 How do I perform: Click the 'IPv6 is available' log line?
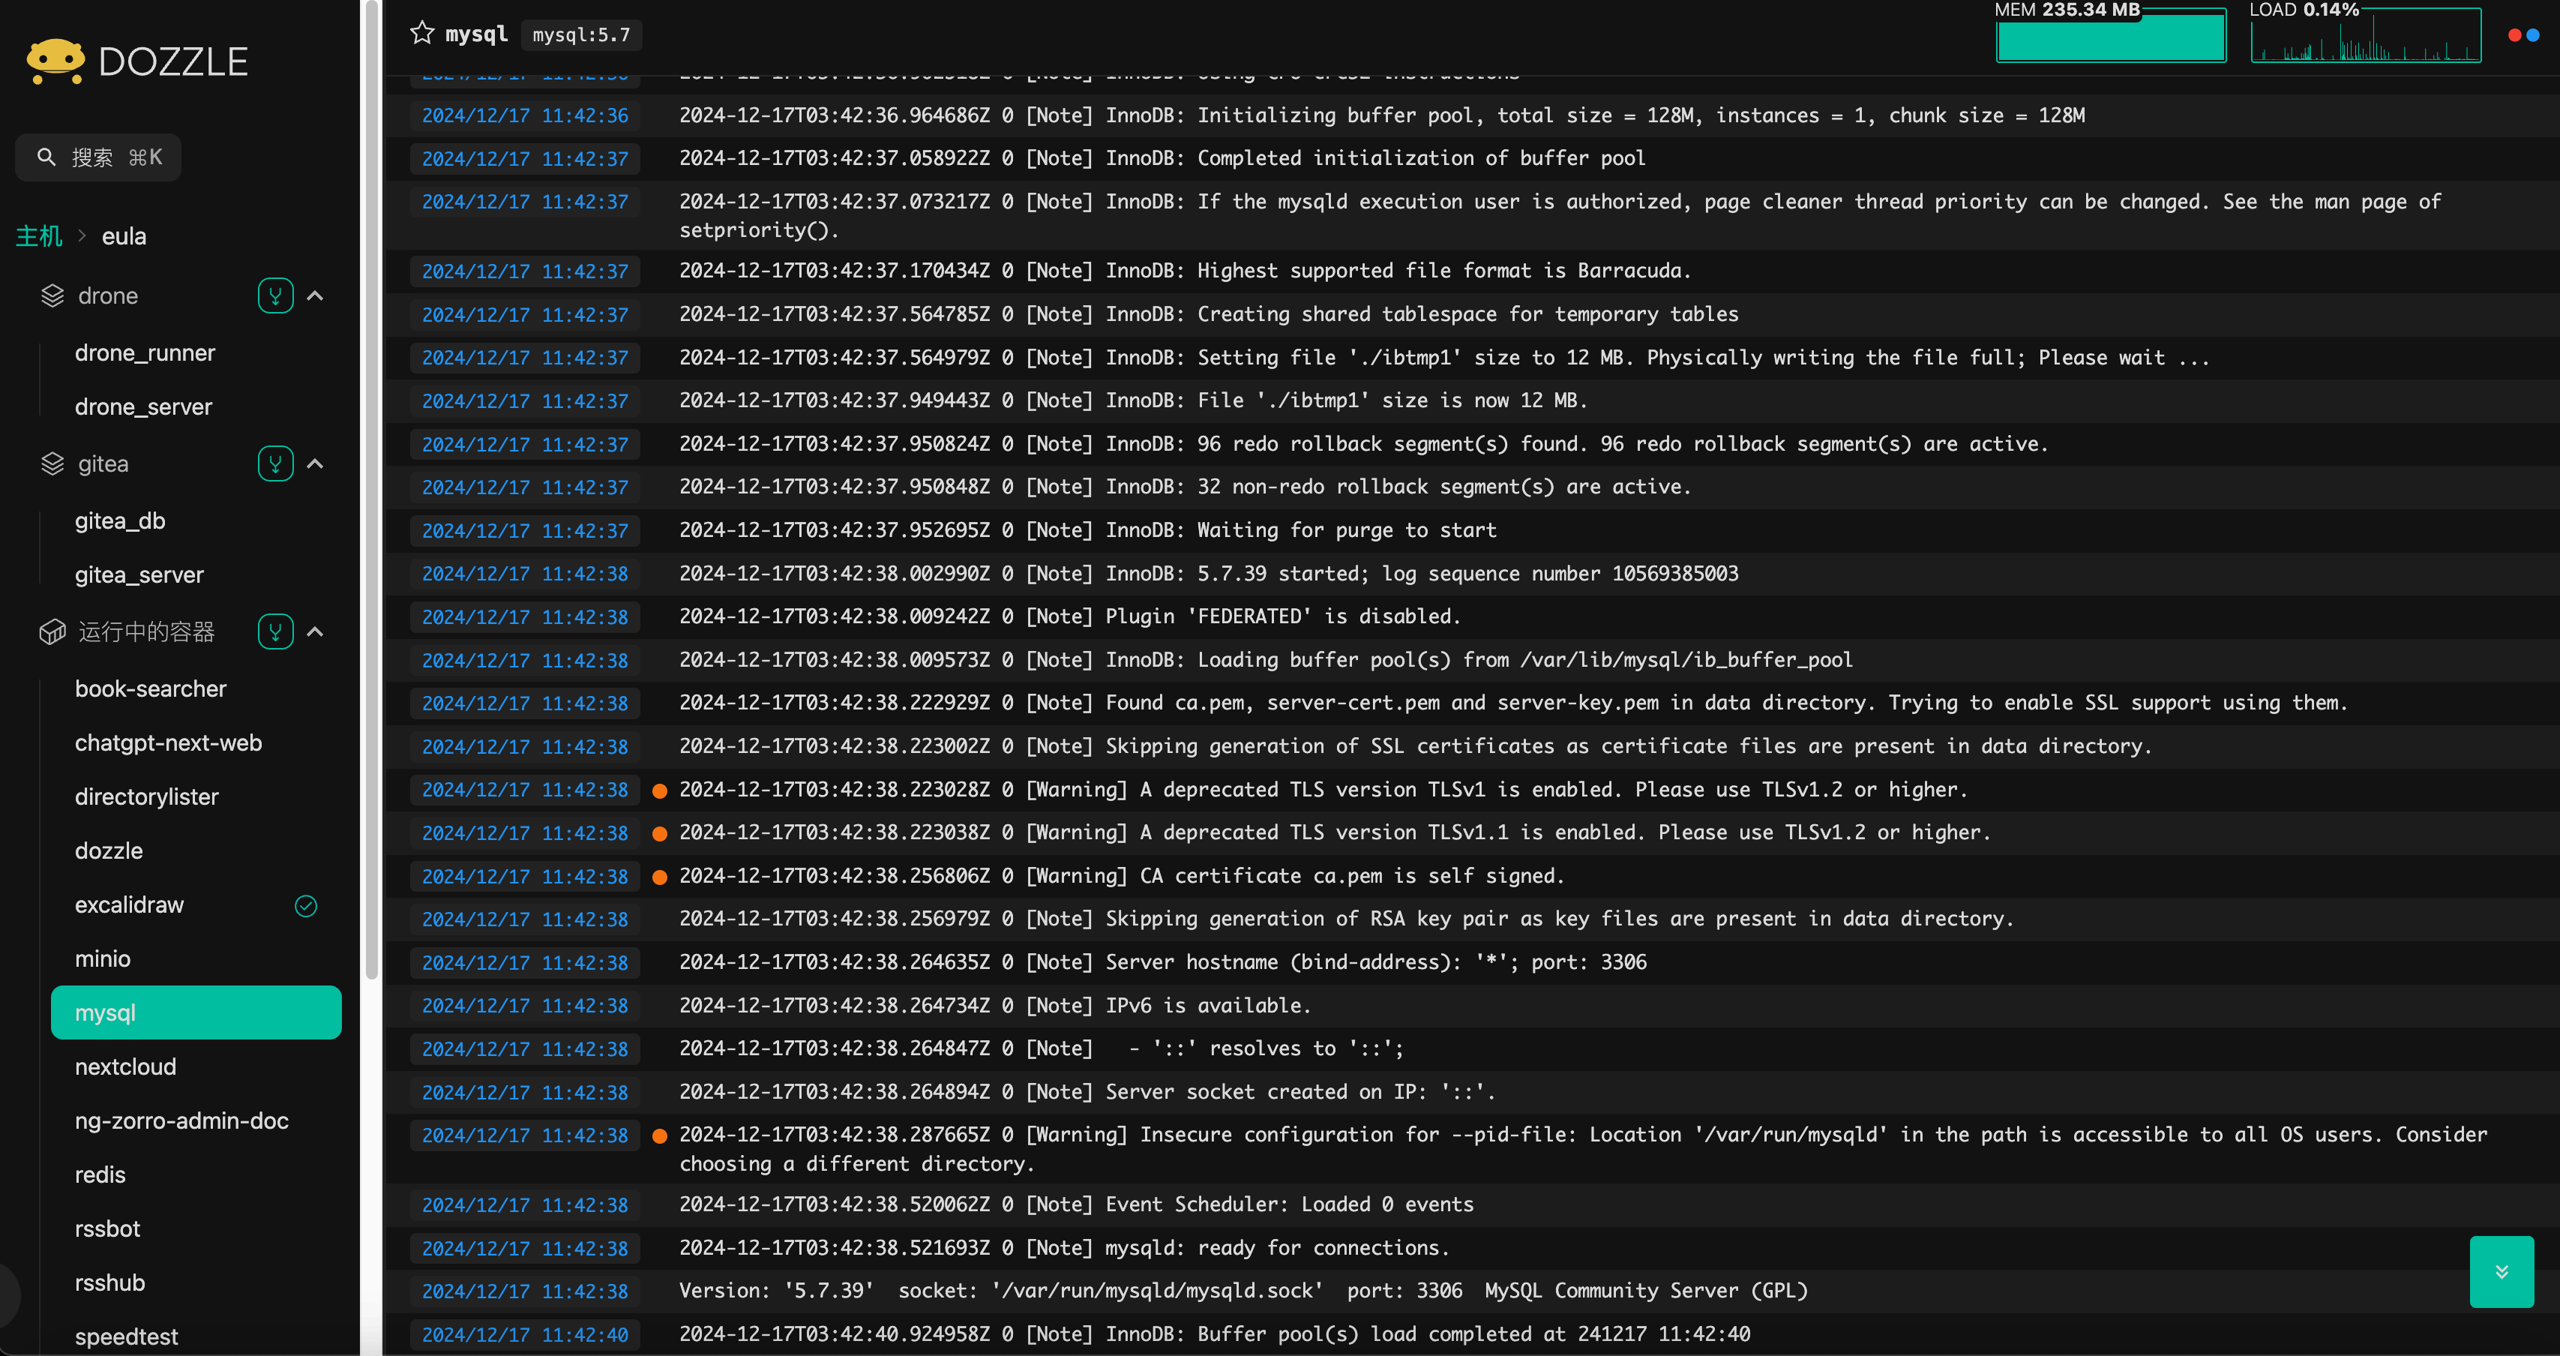pos(995,1006)
